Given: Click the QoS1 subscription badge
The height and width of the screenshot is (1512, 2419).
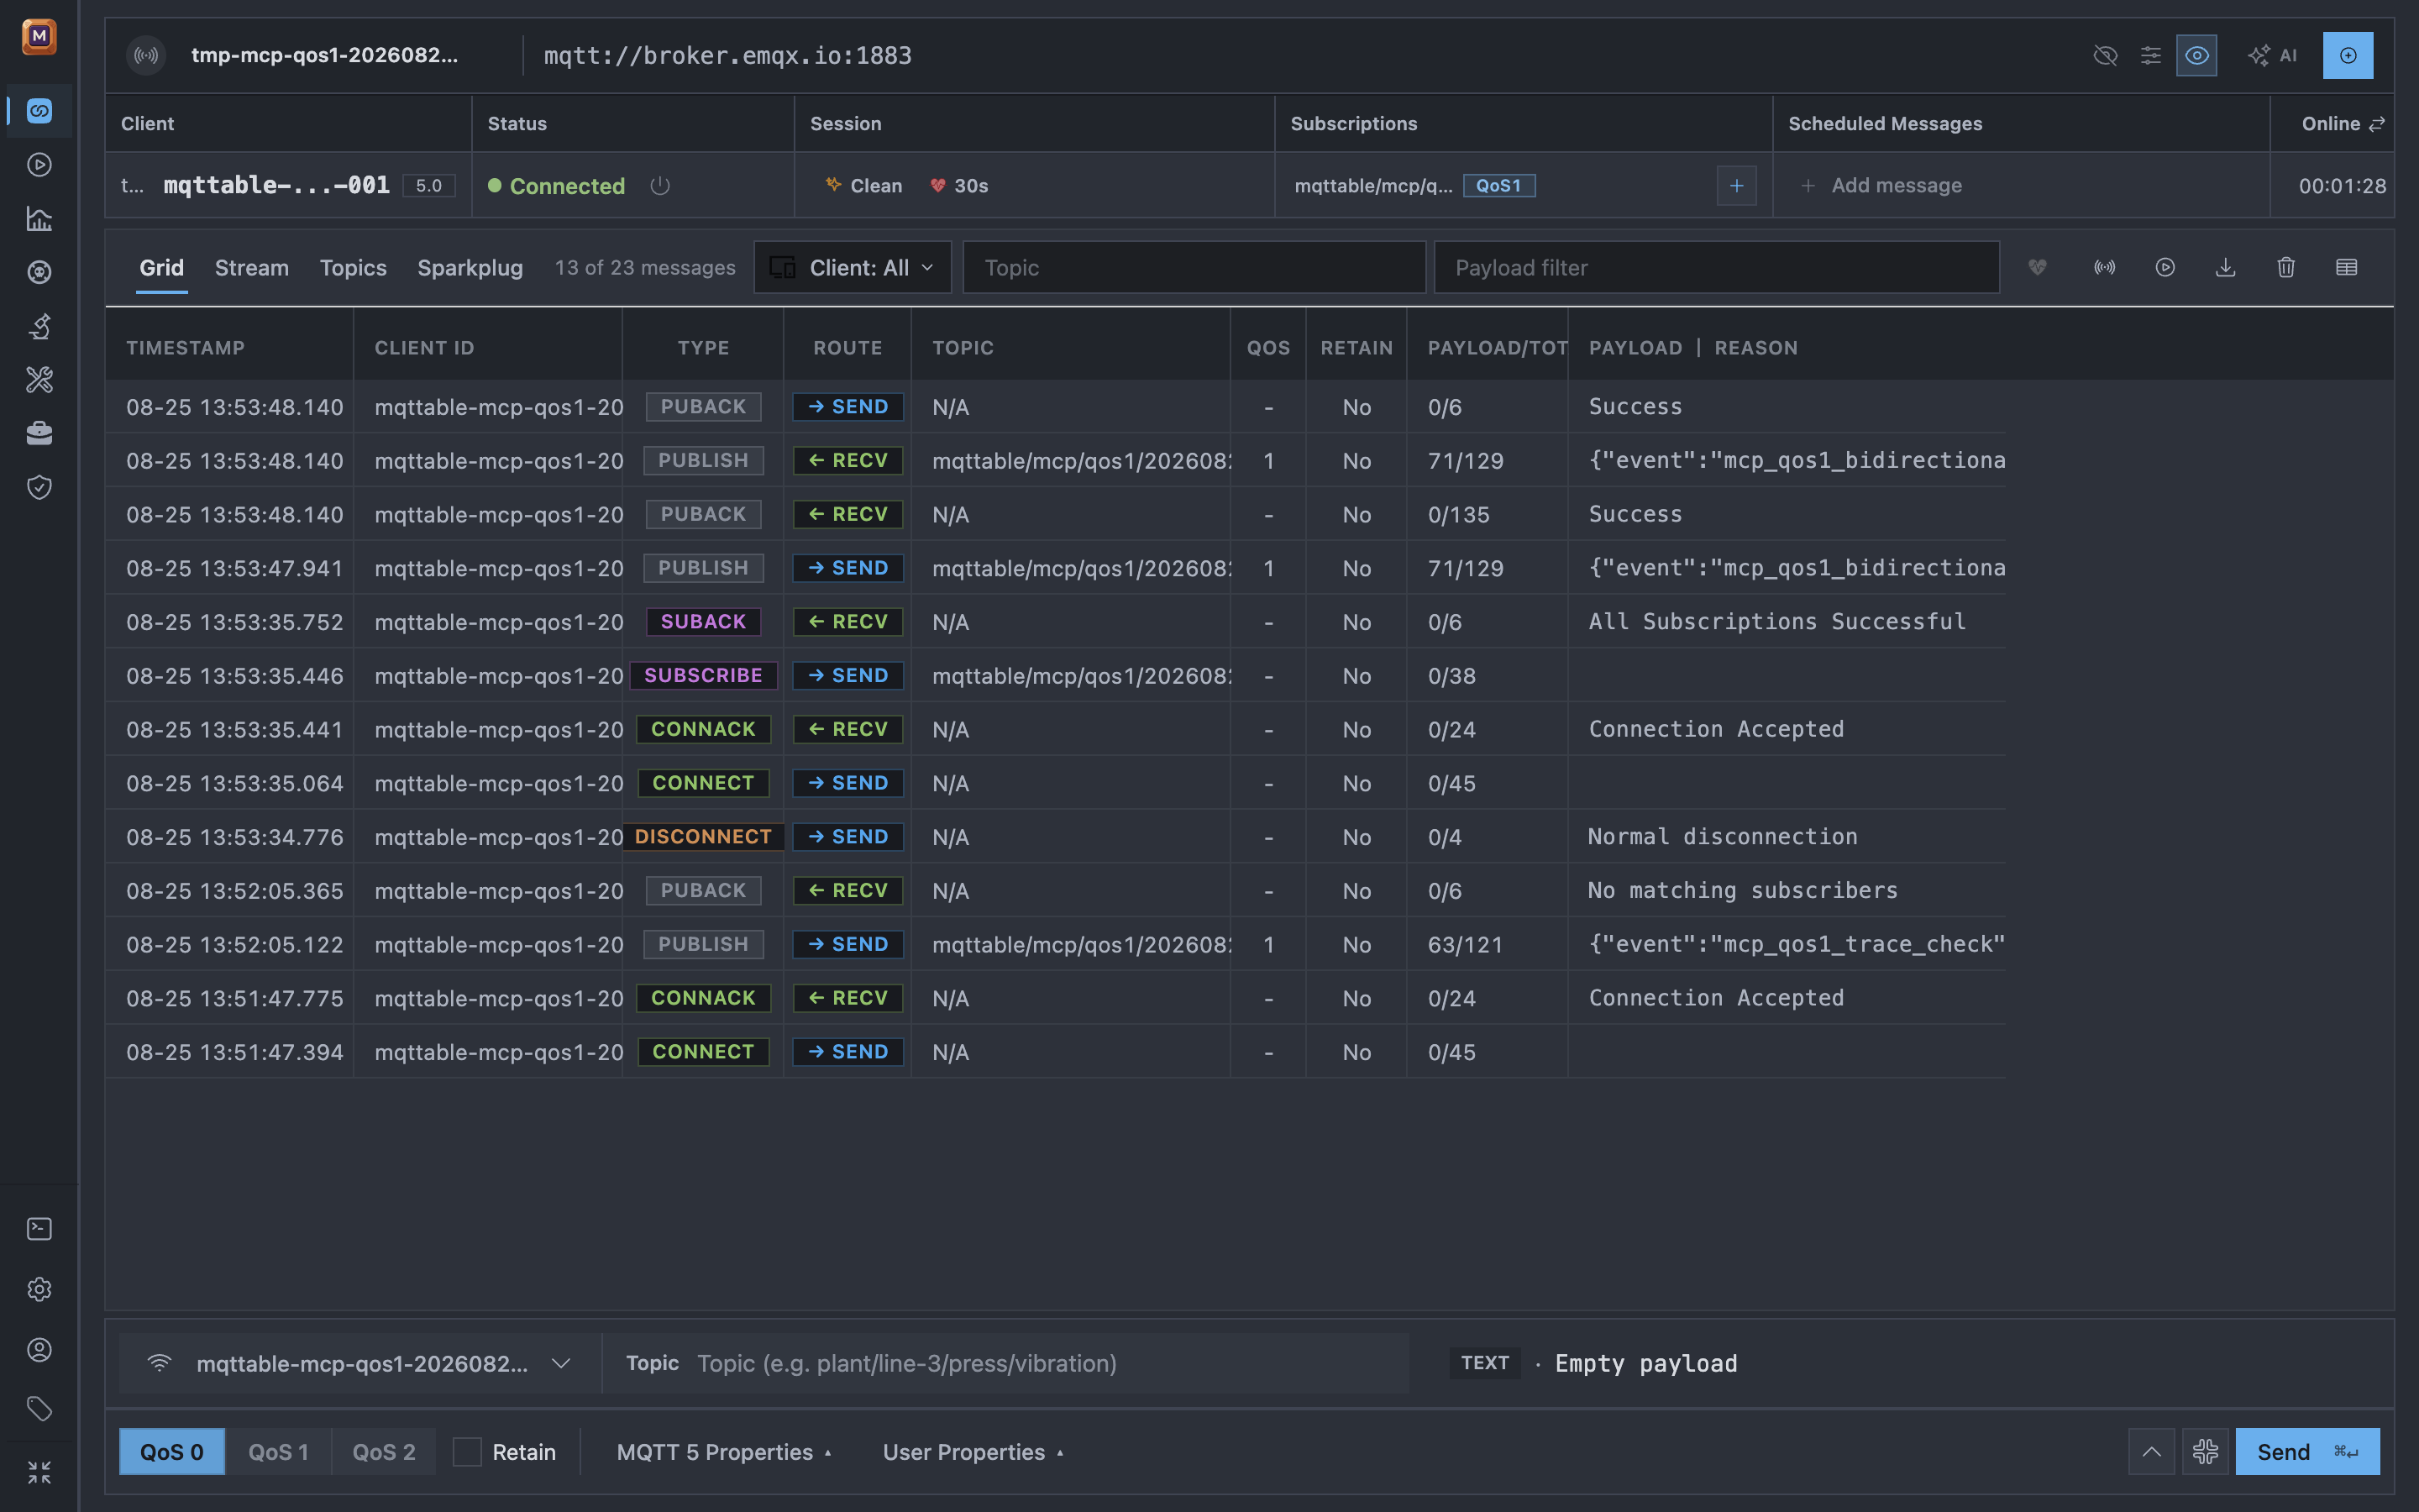Looking at the screenshot, I should tap(1498, 186).
